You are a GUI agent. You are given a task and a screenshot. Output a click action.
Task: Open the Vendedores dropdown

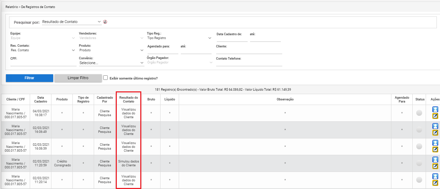111,38
